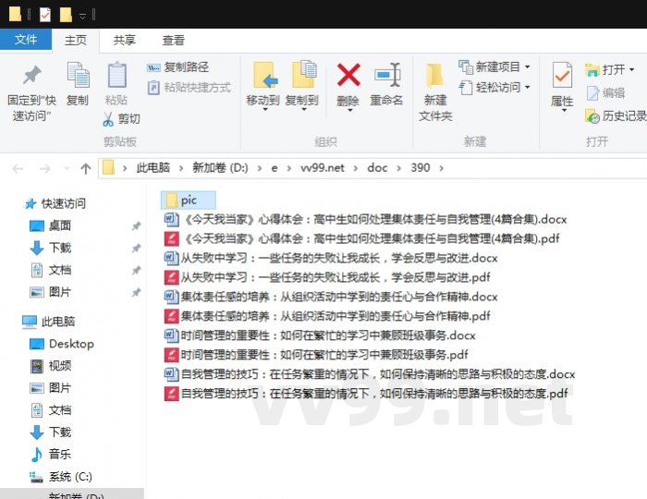
Task: Click the red X Delete icon
Action: click(x=348, y=75)
